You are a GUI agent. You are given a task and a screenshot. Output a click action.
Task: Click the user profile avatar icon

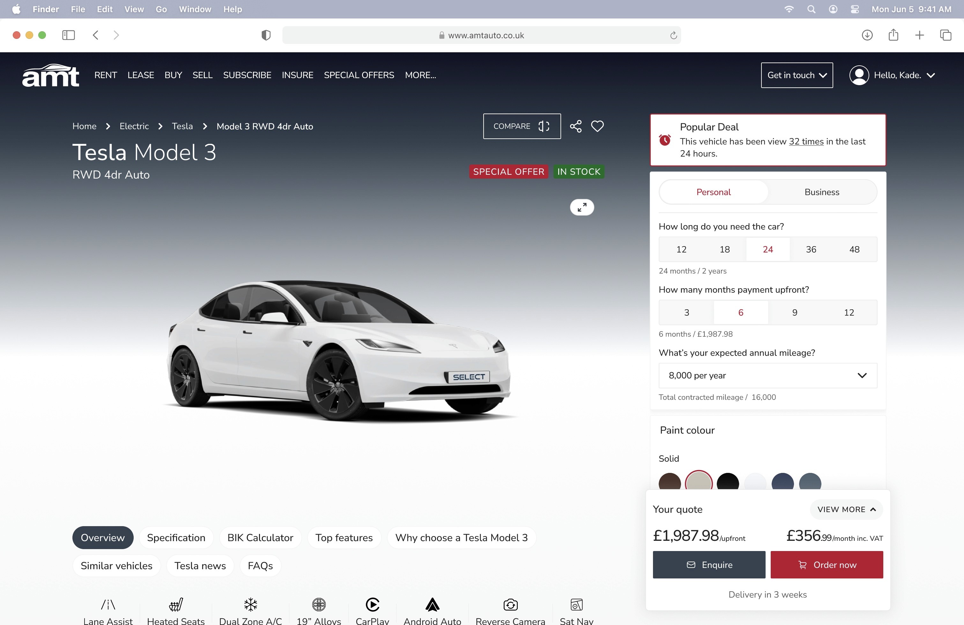[859, 75]
